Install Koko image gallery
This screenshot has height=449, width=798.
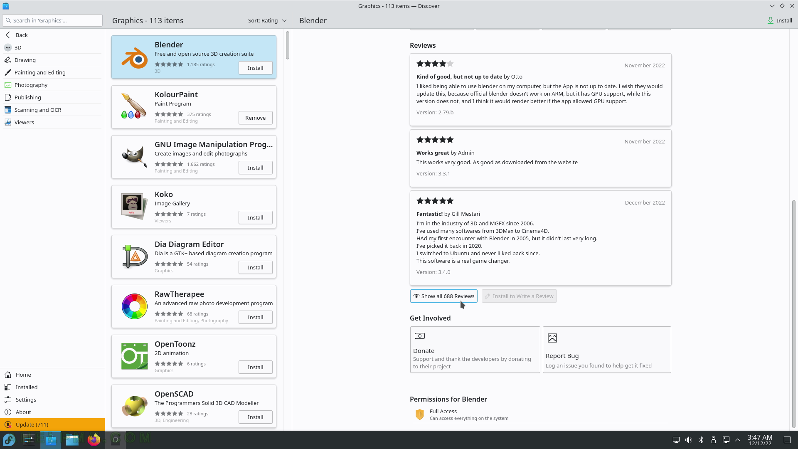click(x=255, y=217)
